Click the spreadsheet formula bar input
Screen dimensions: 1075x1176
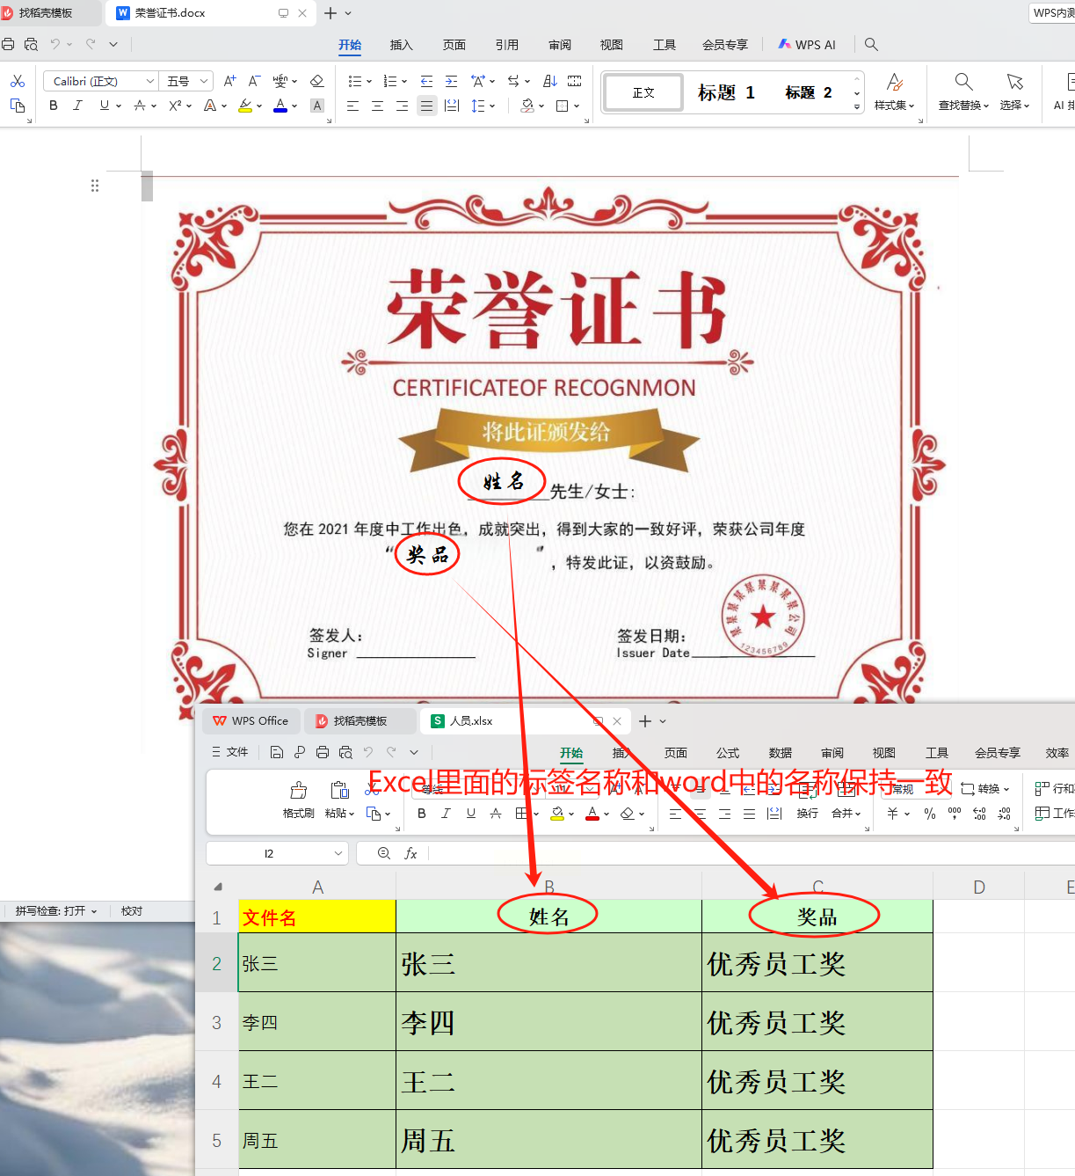click(752, 853)
